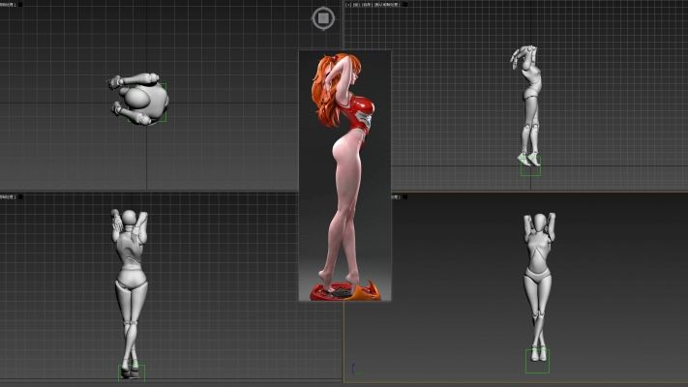Select the red-haired character reference image
This screenshot has height=387, width=688.
[x=344, y=174]
